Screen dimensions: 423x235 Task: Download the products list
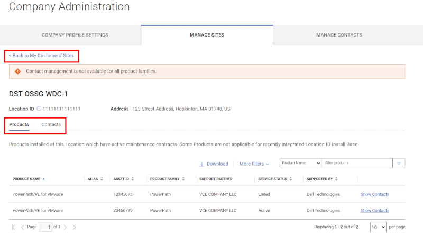pos(214,164)
